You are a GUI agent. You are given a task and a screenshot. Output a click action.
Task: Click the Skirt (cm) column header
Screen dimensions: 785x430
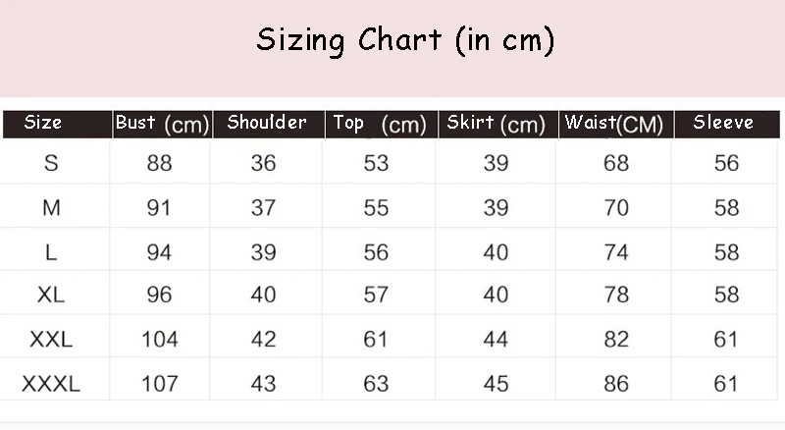496,124
